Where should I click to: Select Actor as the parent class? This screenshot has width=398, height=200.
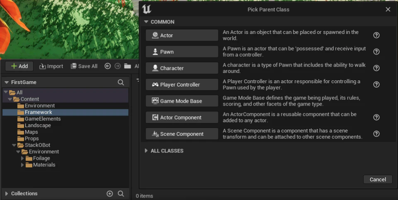182,35
